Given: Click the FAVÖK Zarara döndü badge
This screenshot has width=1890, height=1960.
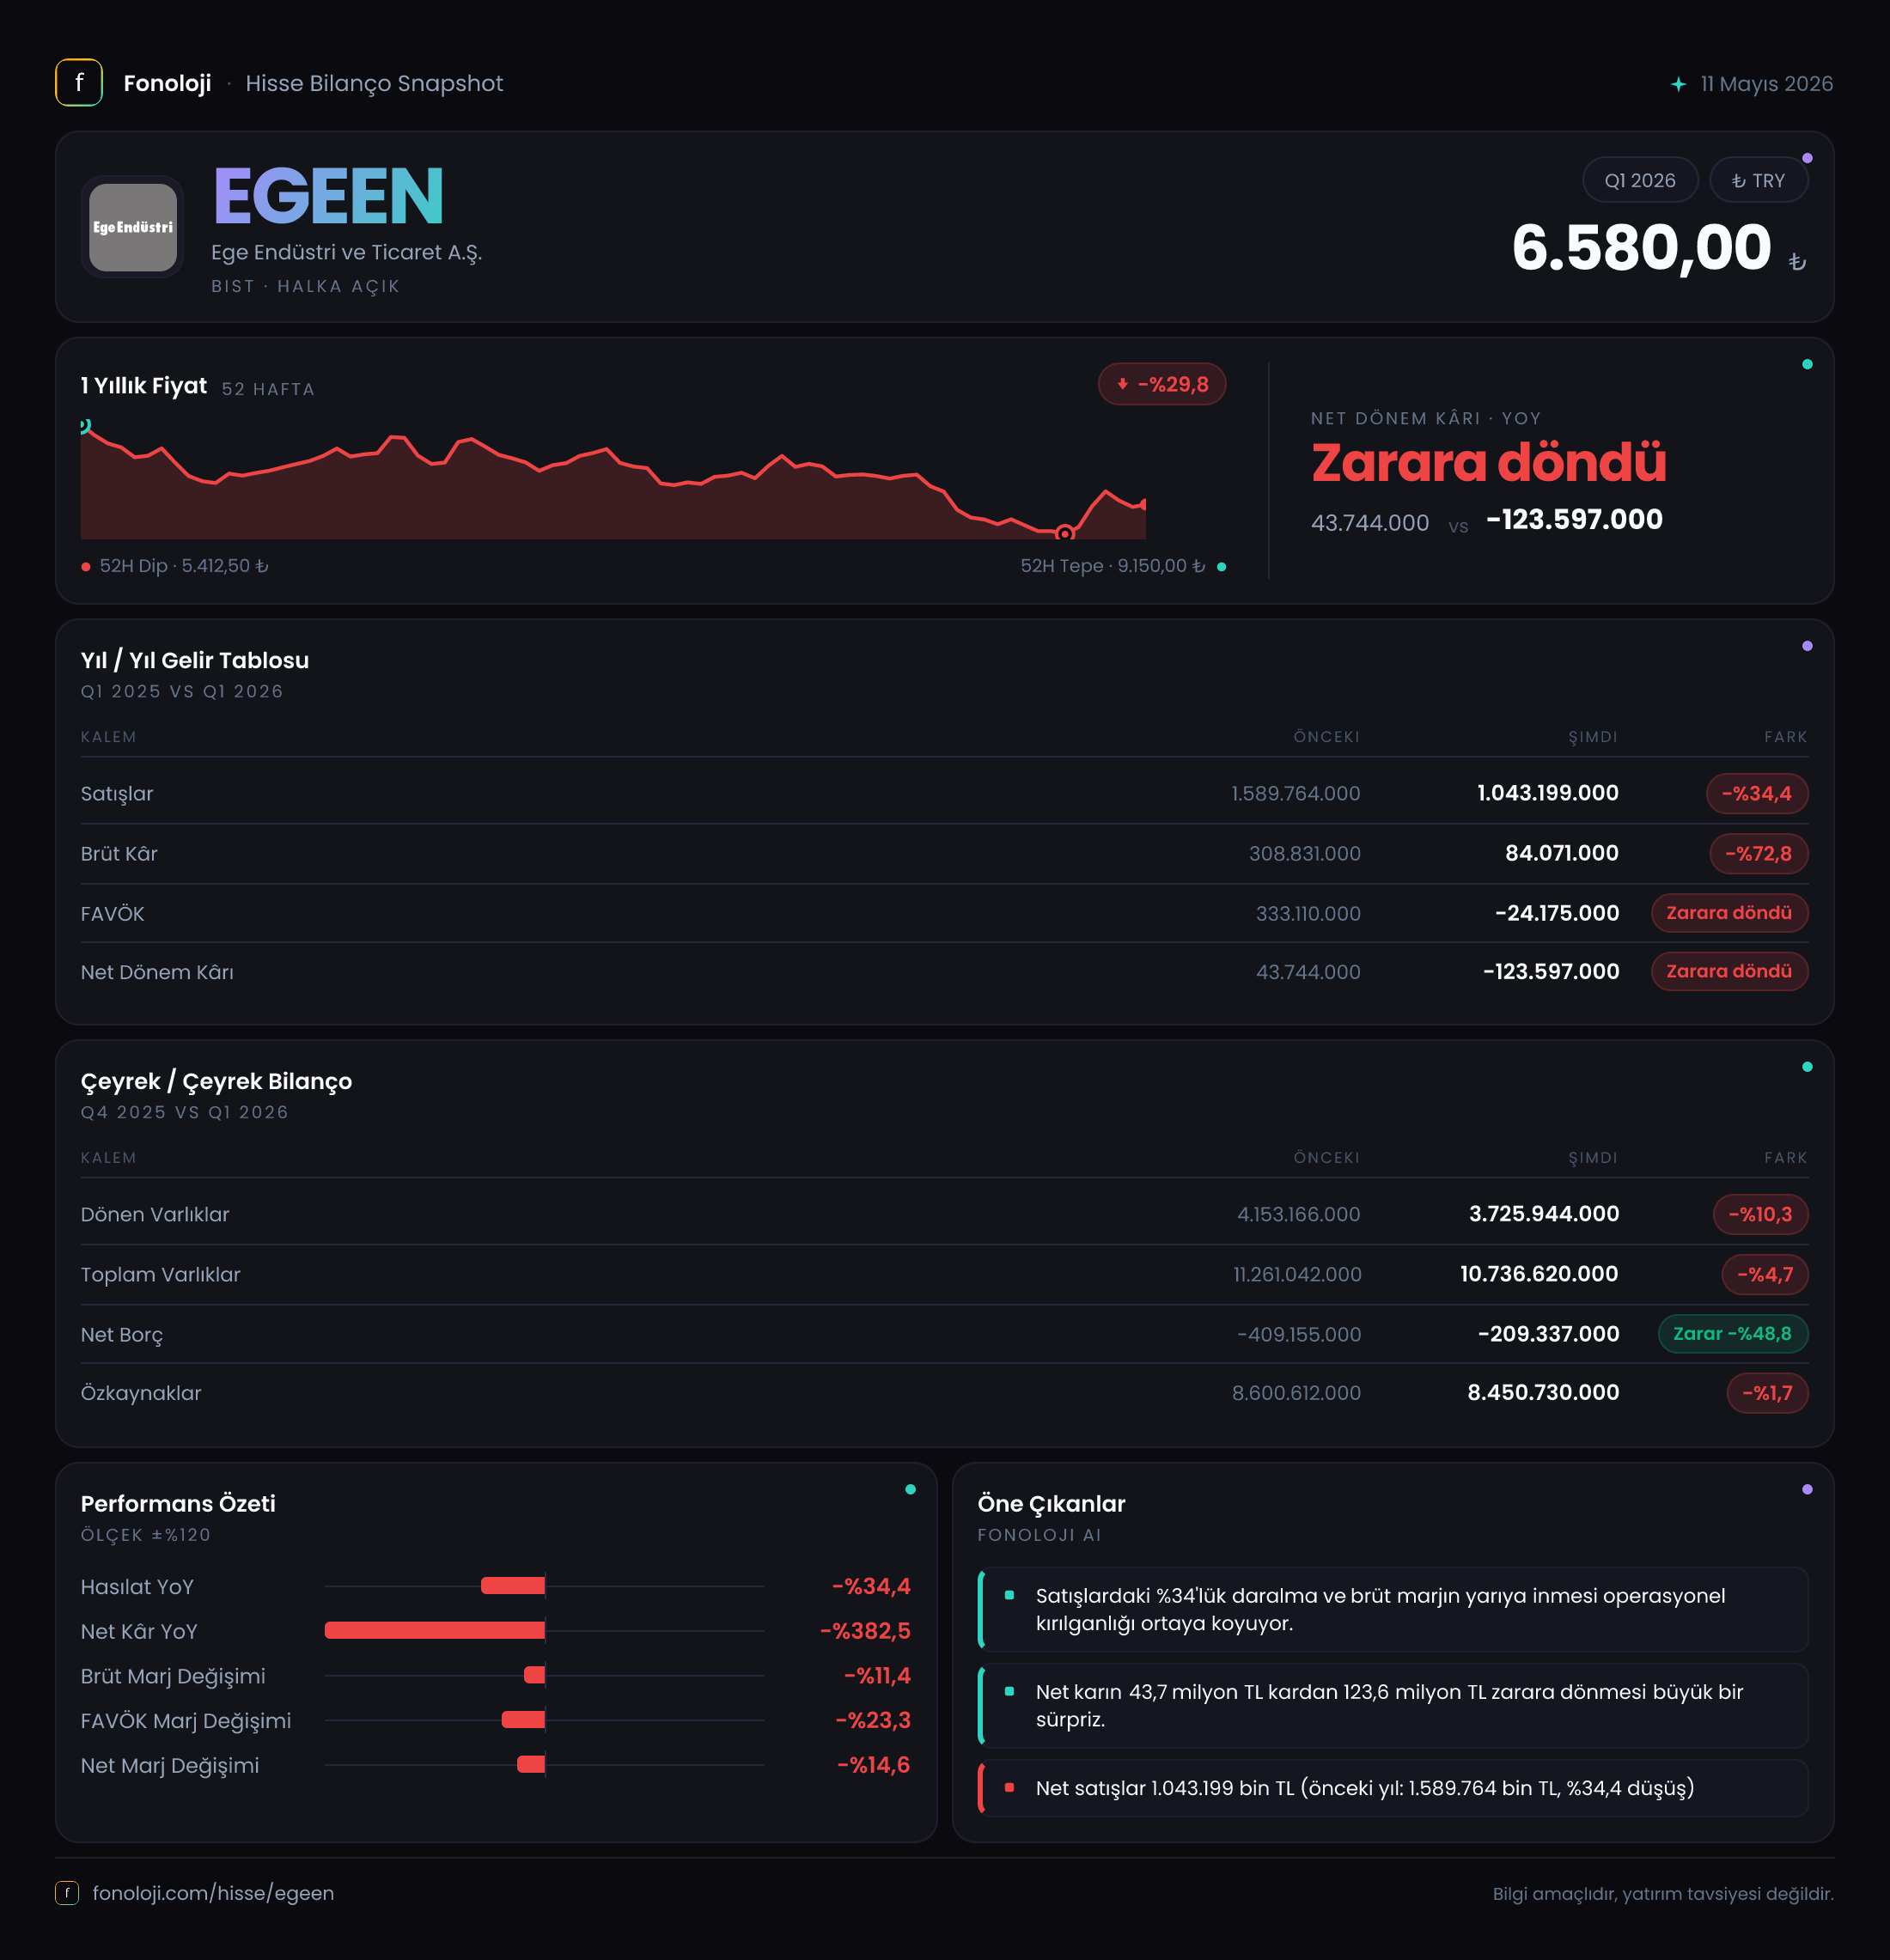Looking at the screenshot, I should tap(1729, 913).
